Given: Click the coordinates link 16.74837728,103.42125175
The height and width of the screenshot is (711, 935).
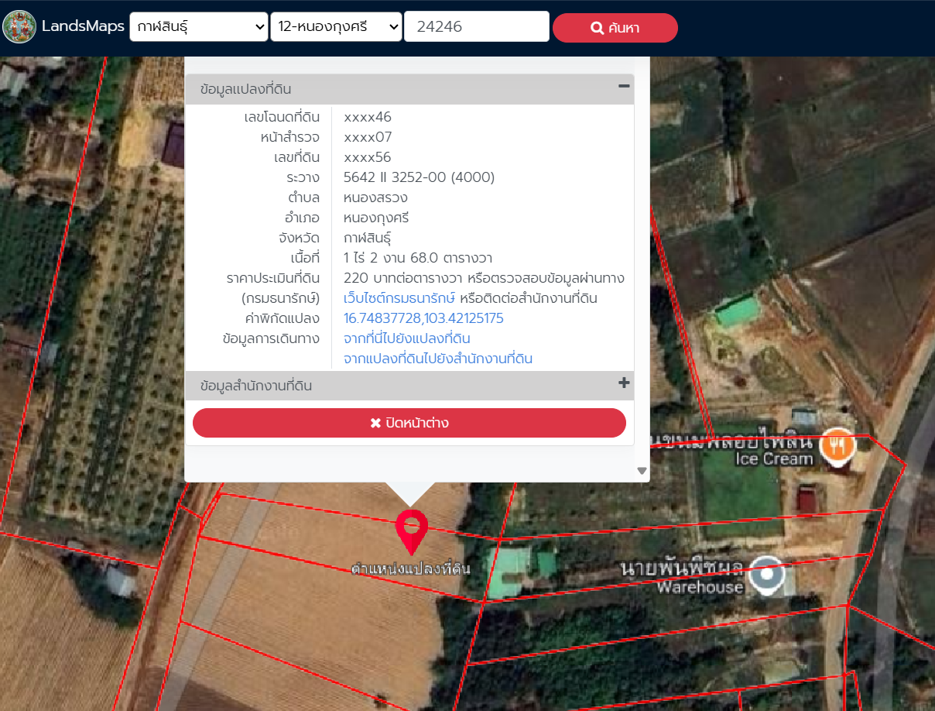Looking at the screenshot, I should pyautogui.click(x=423, y=318).
